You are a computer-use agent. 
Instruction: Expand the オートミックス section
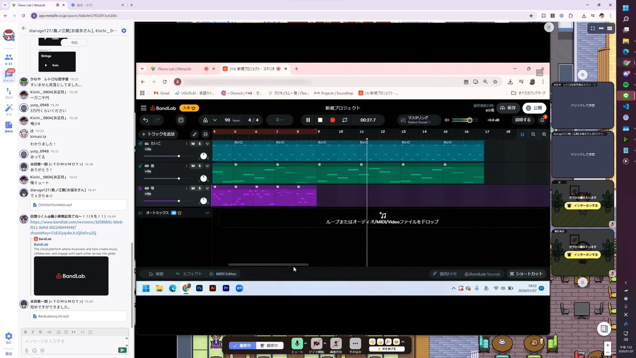207,213
